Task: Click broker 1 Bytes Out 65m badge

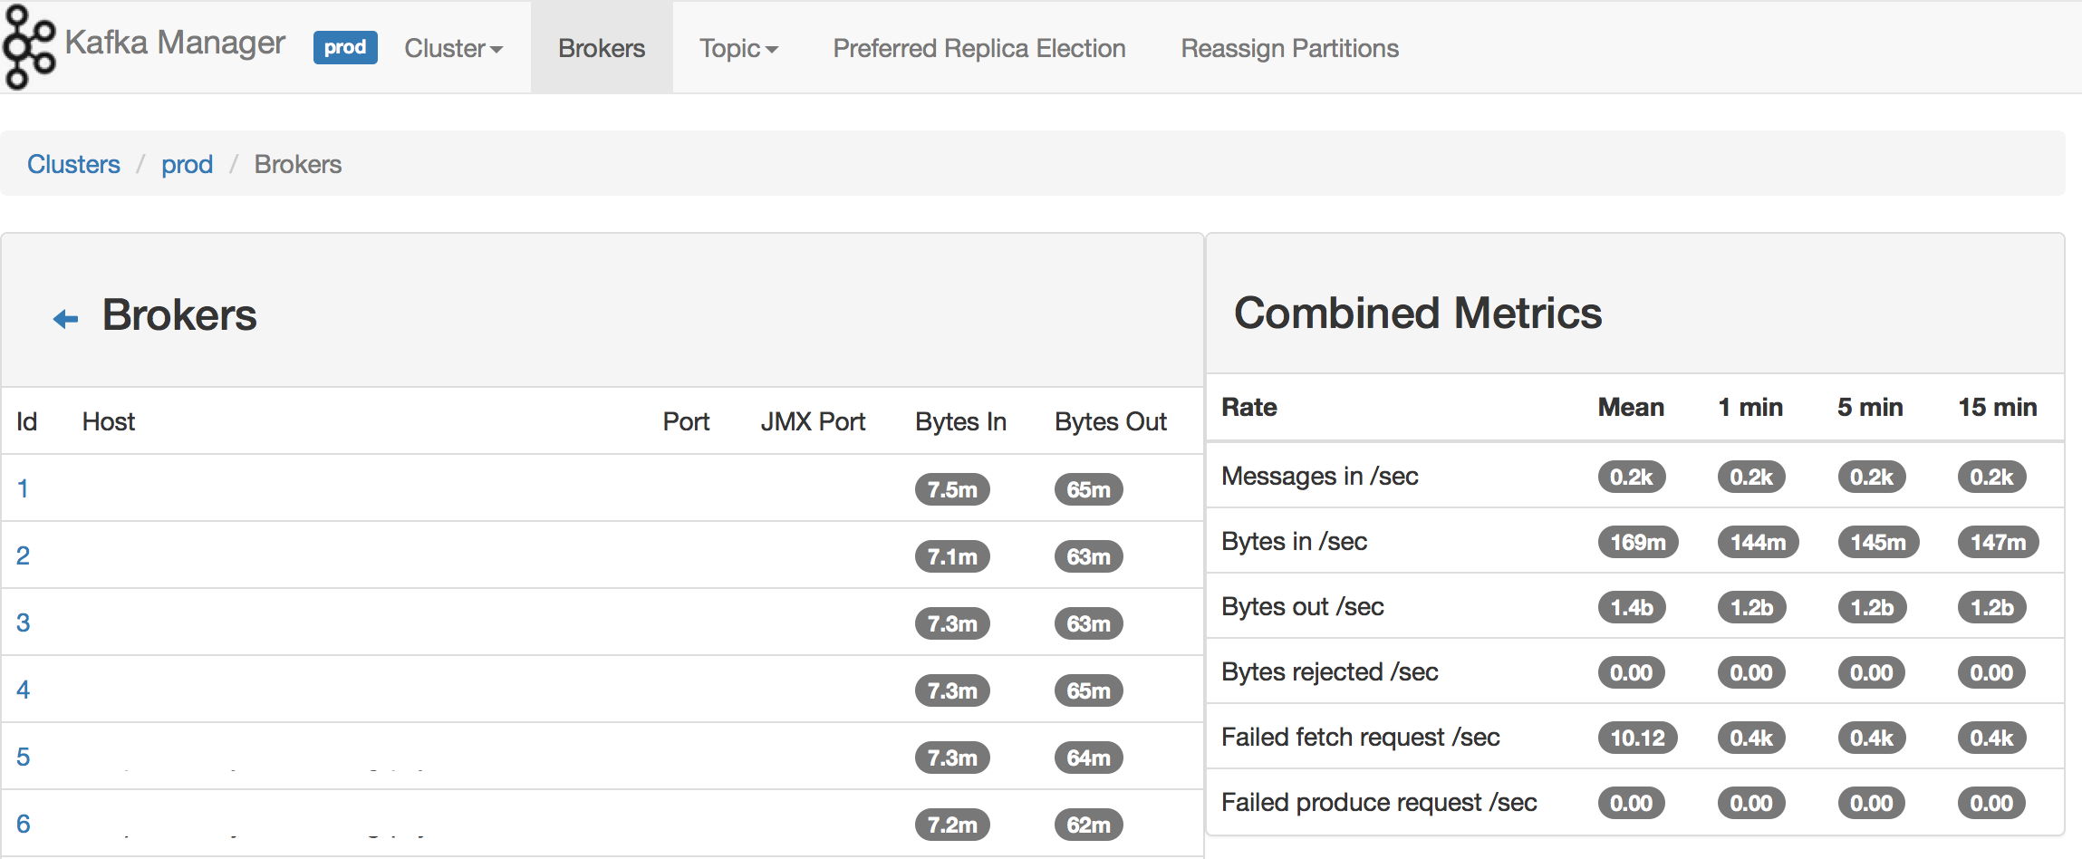Action: [x=1088, y=489]
